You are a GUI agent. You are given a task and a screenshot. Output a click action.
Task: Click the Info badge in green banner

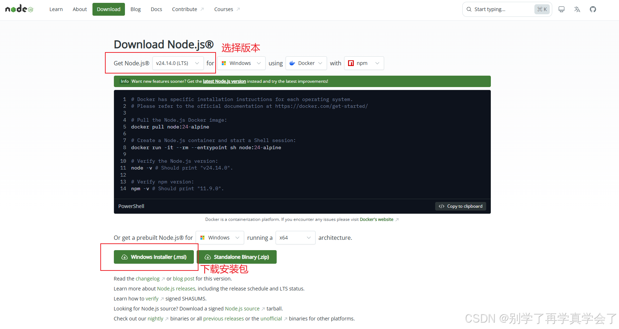point(125,81)
